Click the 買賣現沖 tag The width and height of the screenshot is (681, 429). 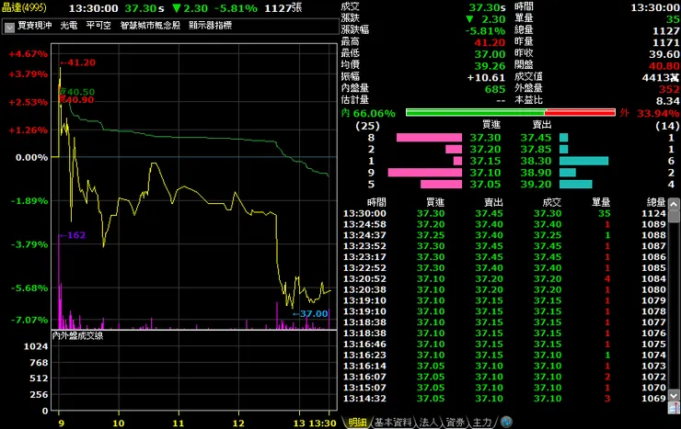pyautogui.click(x=35, y=26)
